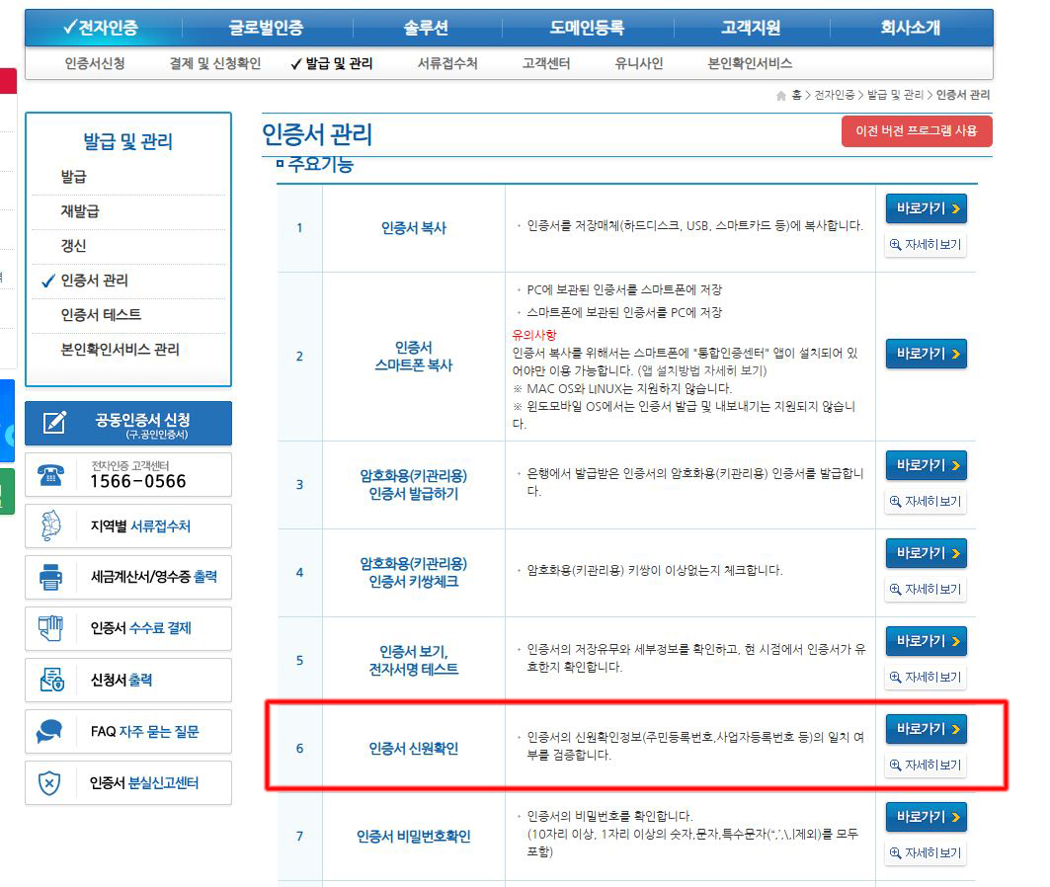Click the card icon for 인증서 수수료 결제
Screen dimensions: 1050x887
point(50,628)
